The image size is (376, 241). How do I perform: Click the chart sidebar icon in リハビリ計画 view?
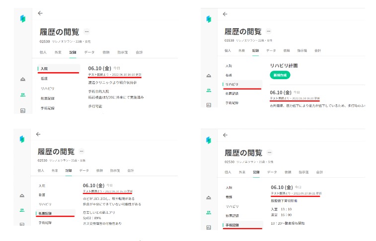coord(209,104)
